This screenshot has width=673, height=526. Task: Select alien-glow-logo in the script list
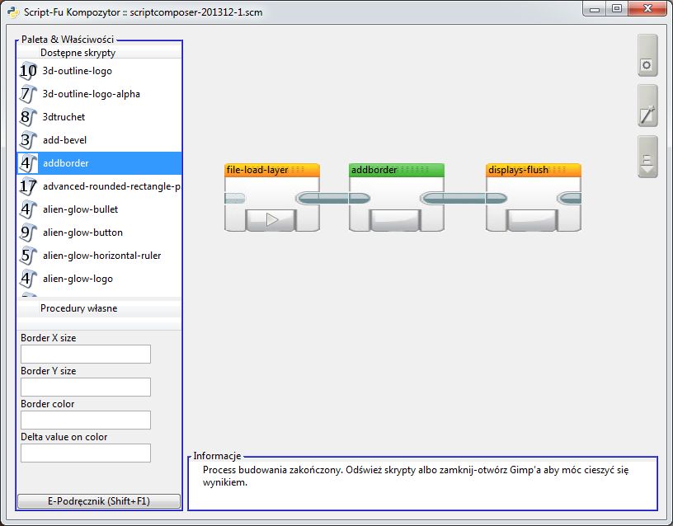tap(78, 279)
